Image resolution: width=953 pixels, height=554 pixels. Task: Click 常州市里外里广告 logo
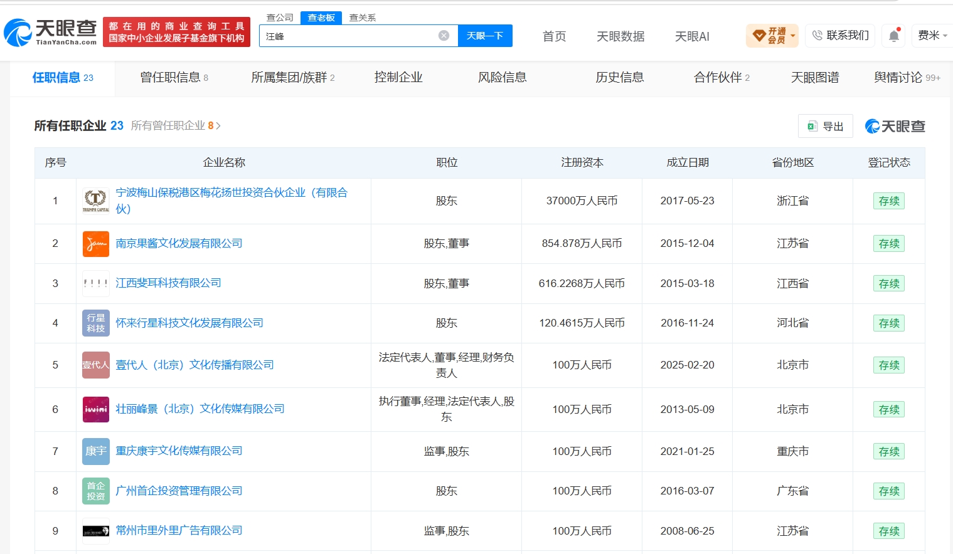tap(96, 531)
